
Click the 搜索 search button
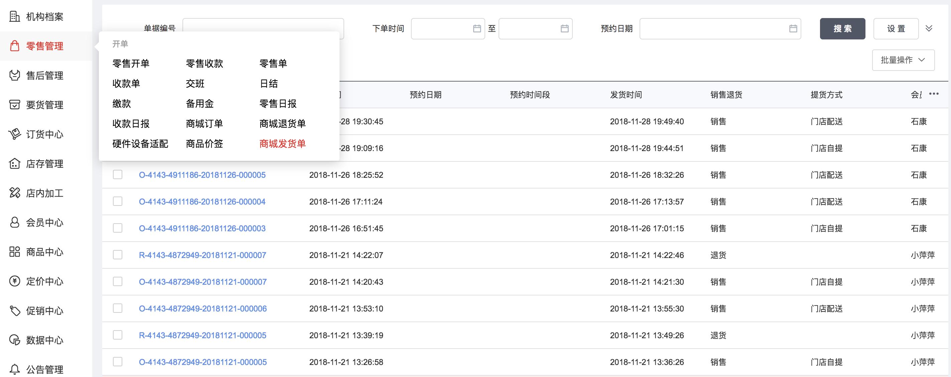pos(842,28)
